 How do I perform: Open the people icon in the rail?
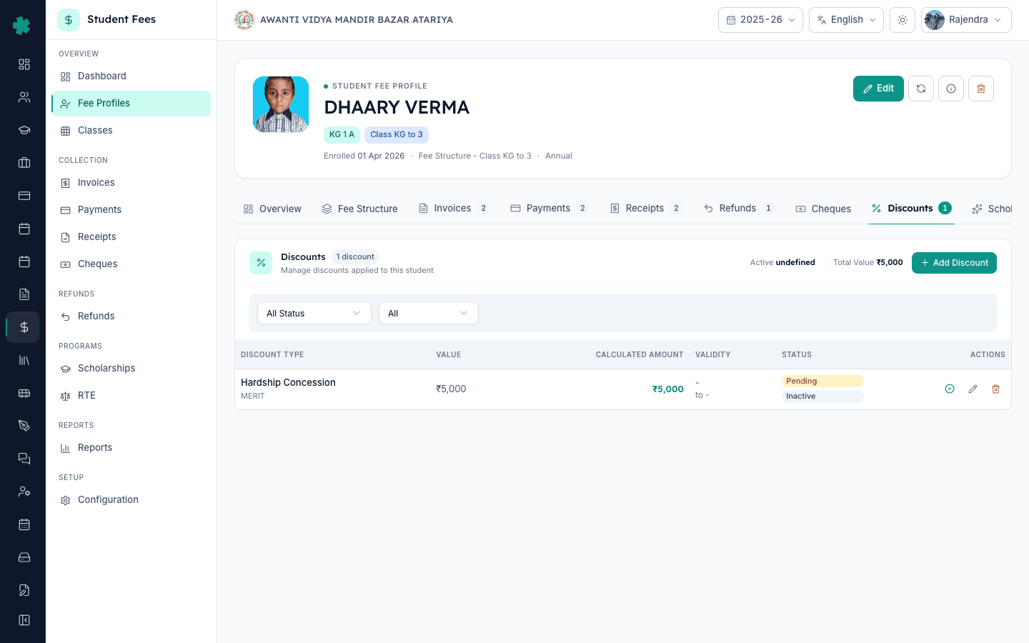tap(24, 97)
